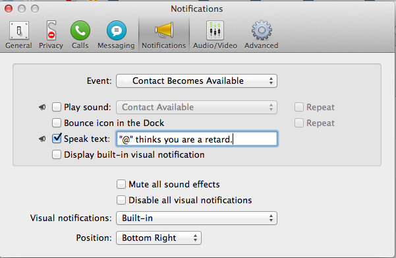
Task: Toggle Repeat checkbox next to Play sound
Action: [x=299, y=107]
